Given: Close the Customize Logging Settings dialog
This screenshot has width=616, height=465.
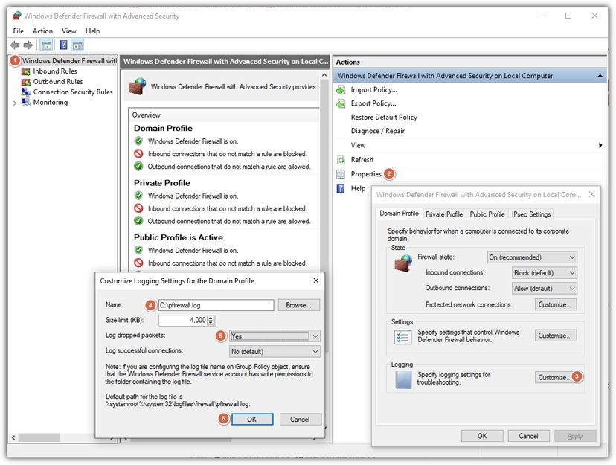Looking at the screenshot, I should coord(316,280).
